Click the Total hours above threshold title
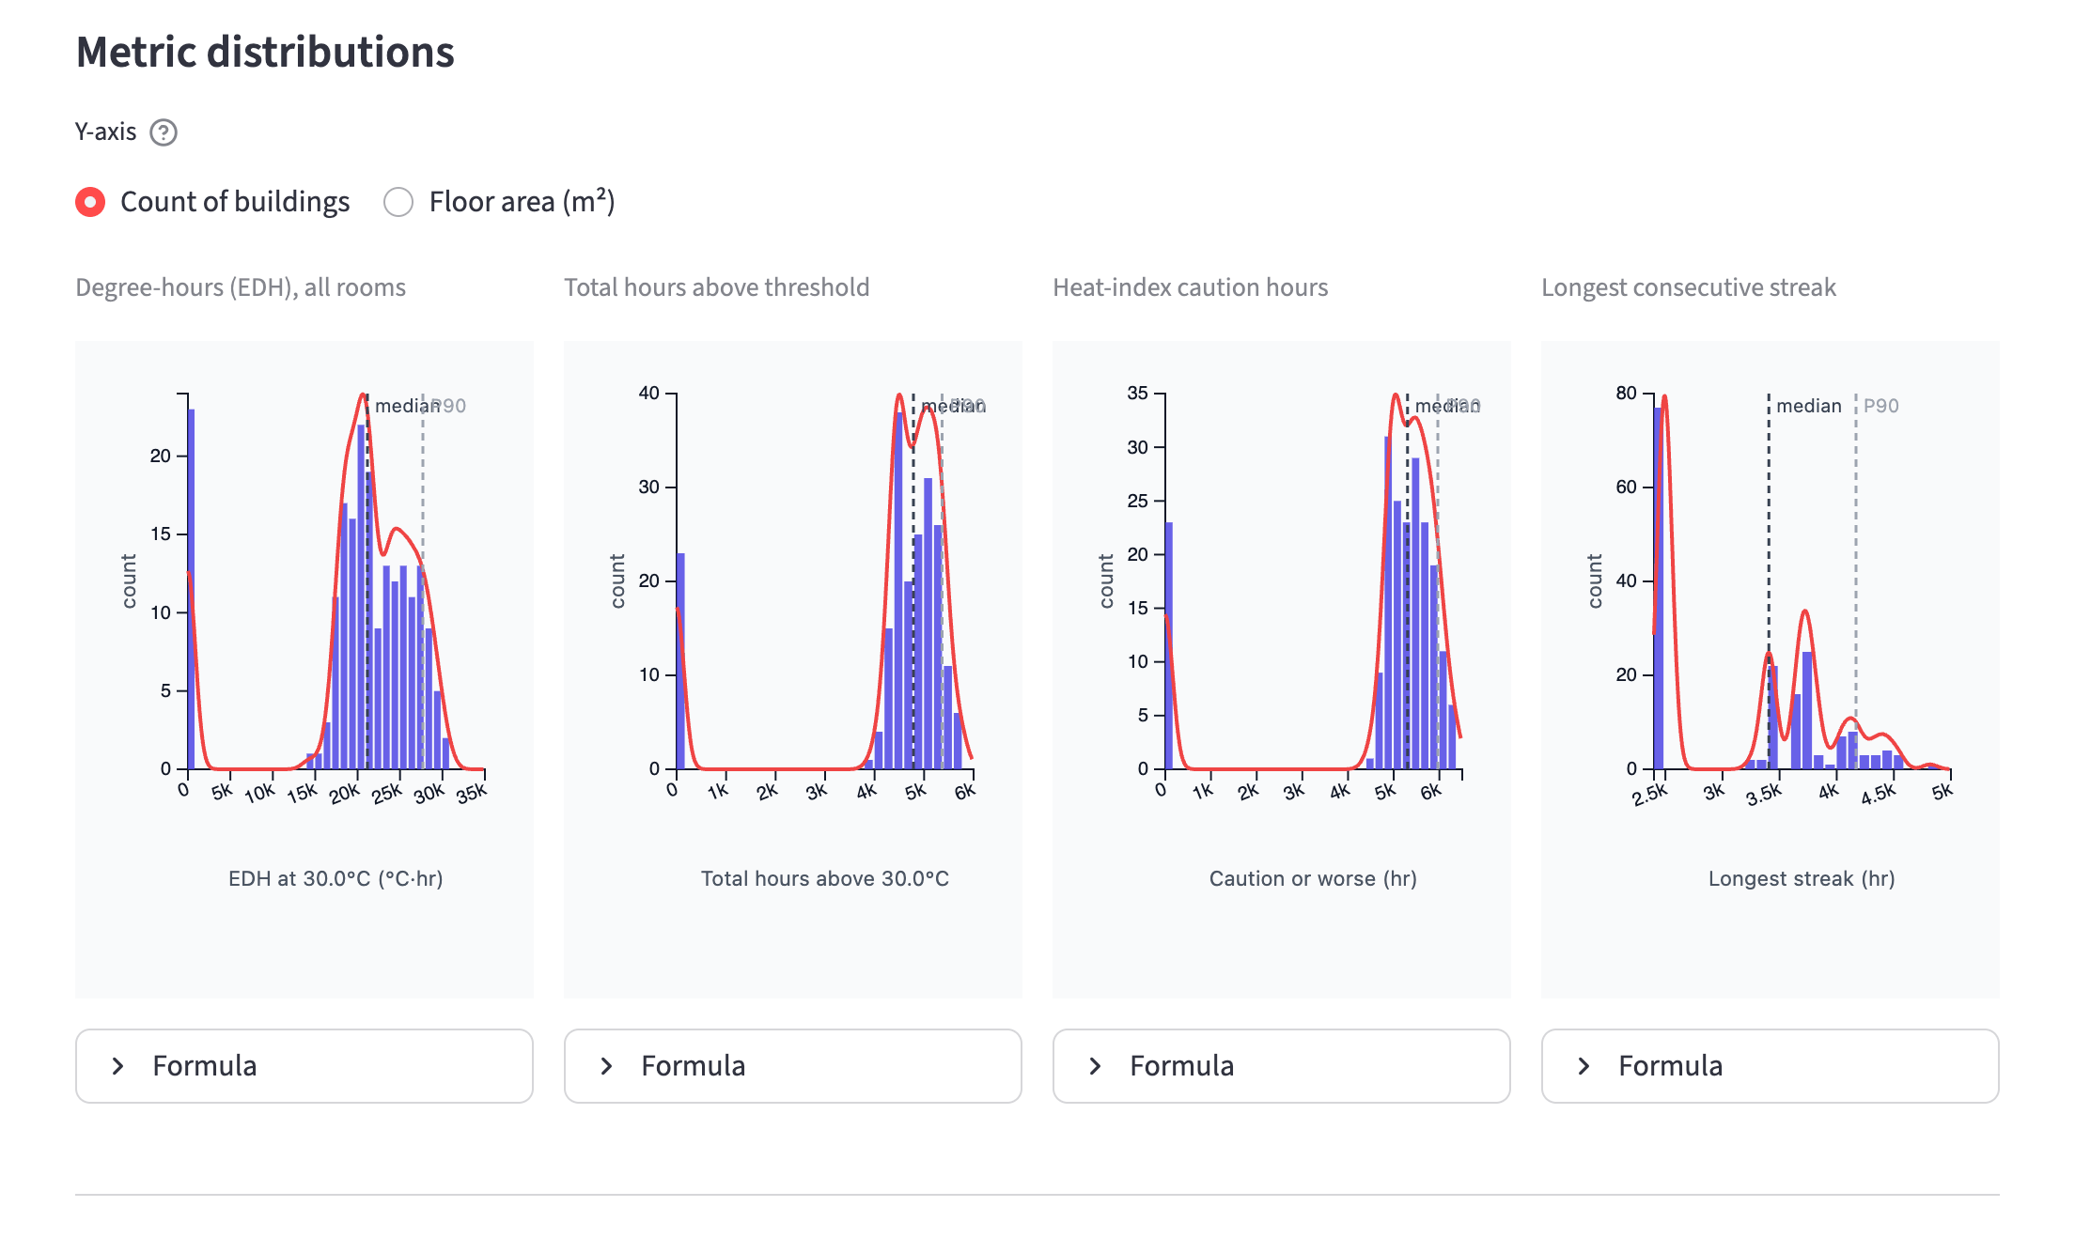The width and height of the screenshot is (2075, 1238). click(717, 287)
